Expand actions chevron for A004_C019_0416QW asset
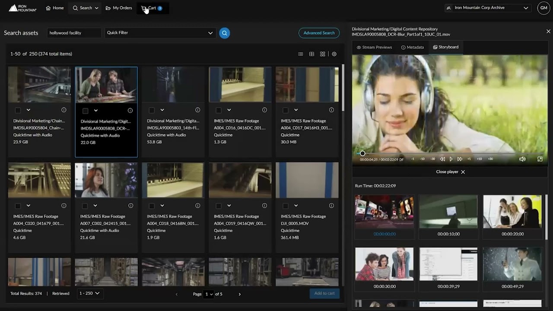This screenshot has width=553, height=311. pos(229,206)
